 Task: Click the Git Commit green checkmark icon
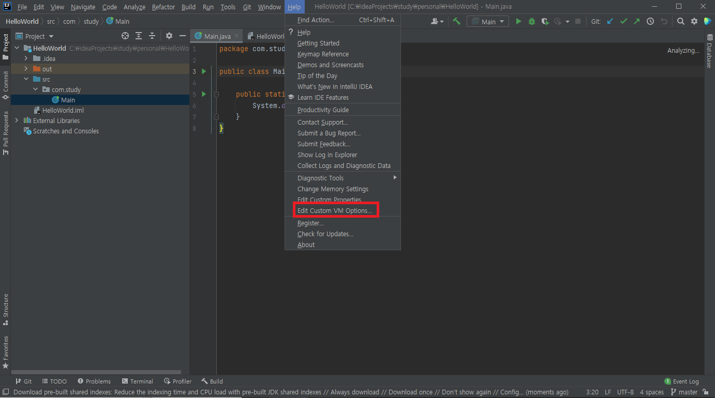click(x=623, y=21)
